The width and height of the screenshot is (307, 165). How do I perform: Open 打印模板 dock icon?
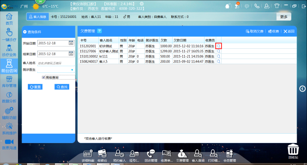click(x=214, y=156)
